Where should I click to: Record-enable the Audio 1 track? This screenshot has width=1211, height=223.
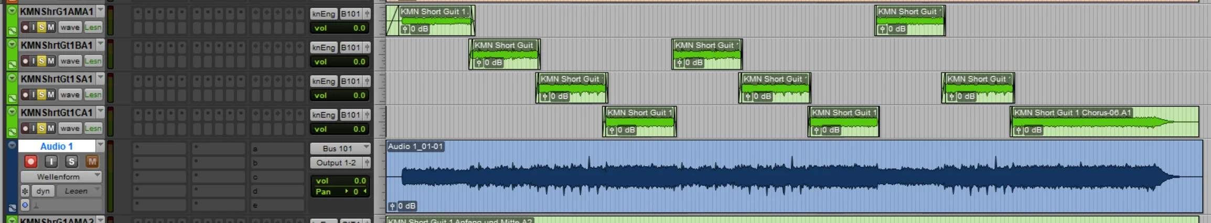click(30, 161)
